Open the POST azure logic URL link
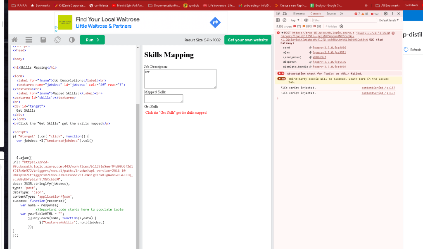Screen dimensions: 423x249 (x=323, y=36)
